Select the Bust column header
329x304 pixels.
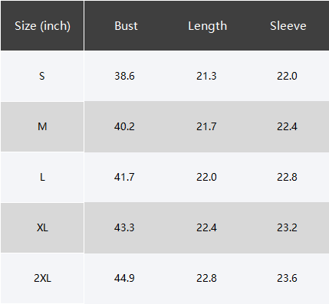click(x=126, y=26)
